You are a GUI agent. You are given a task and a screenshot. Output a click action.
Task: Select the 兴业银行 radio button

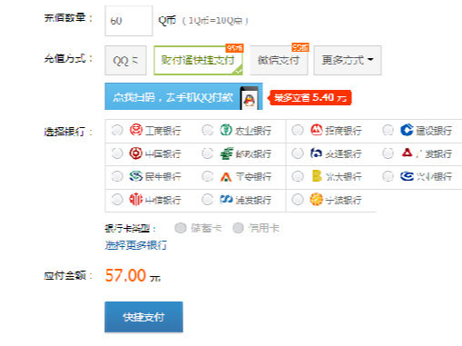388,176
